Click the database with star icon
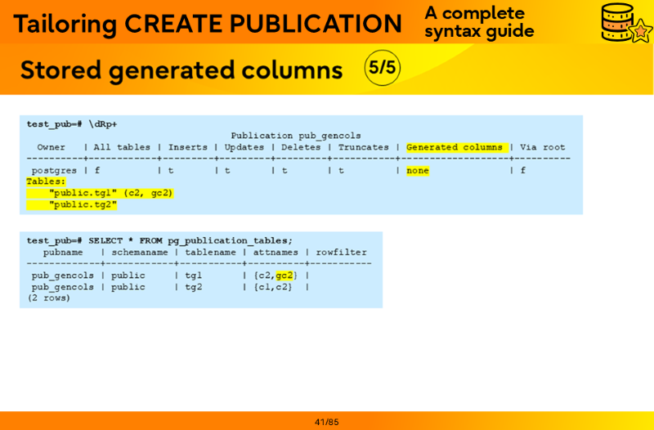Screen dimensions: 654x430 click(x=625, y=23)
